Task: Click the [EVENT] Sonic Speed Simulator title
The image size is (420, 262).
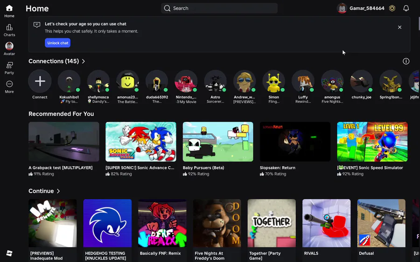Action: (x=370, y=168)
